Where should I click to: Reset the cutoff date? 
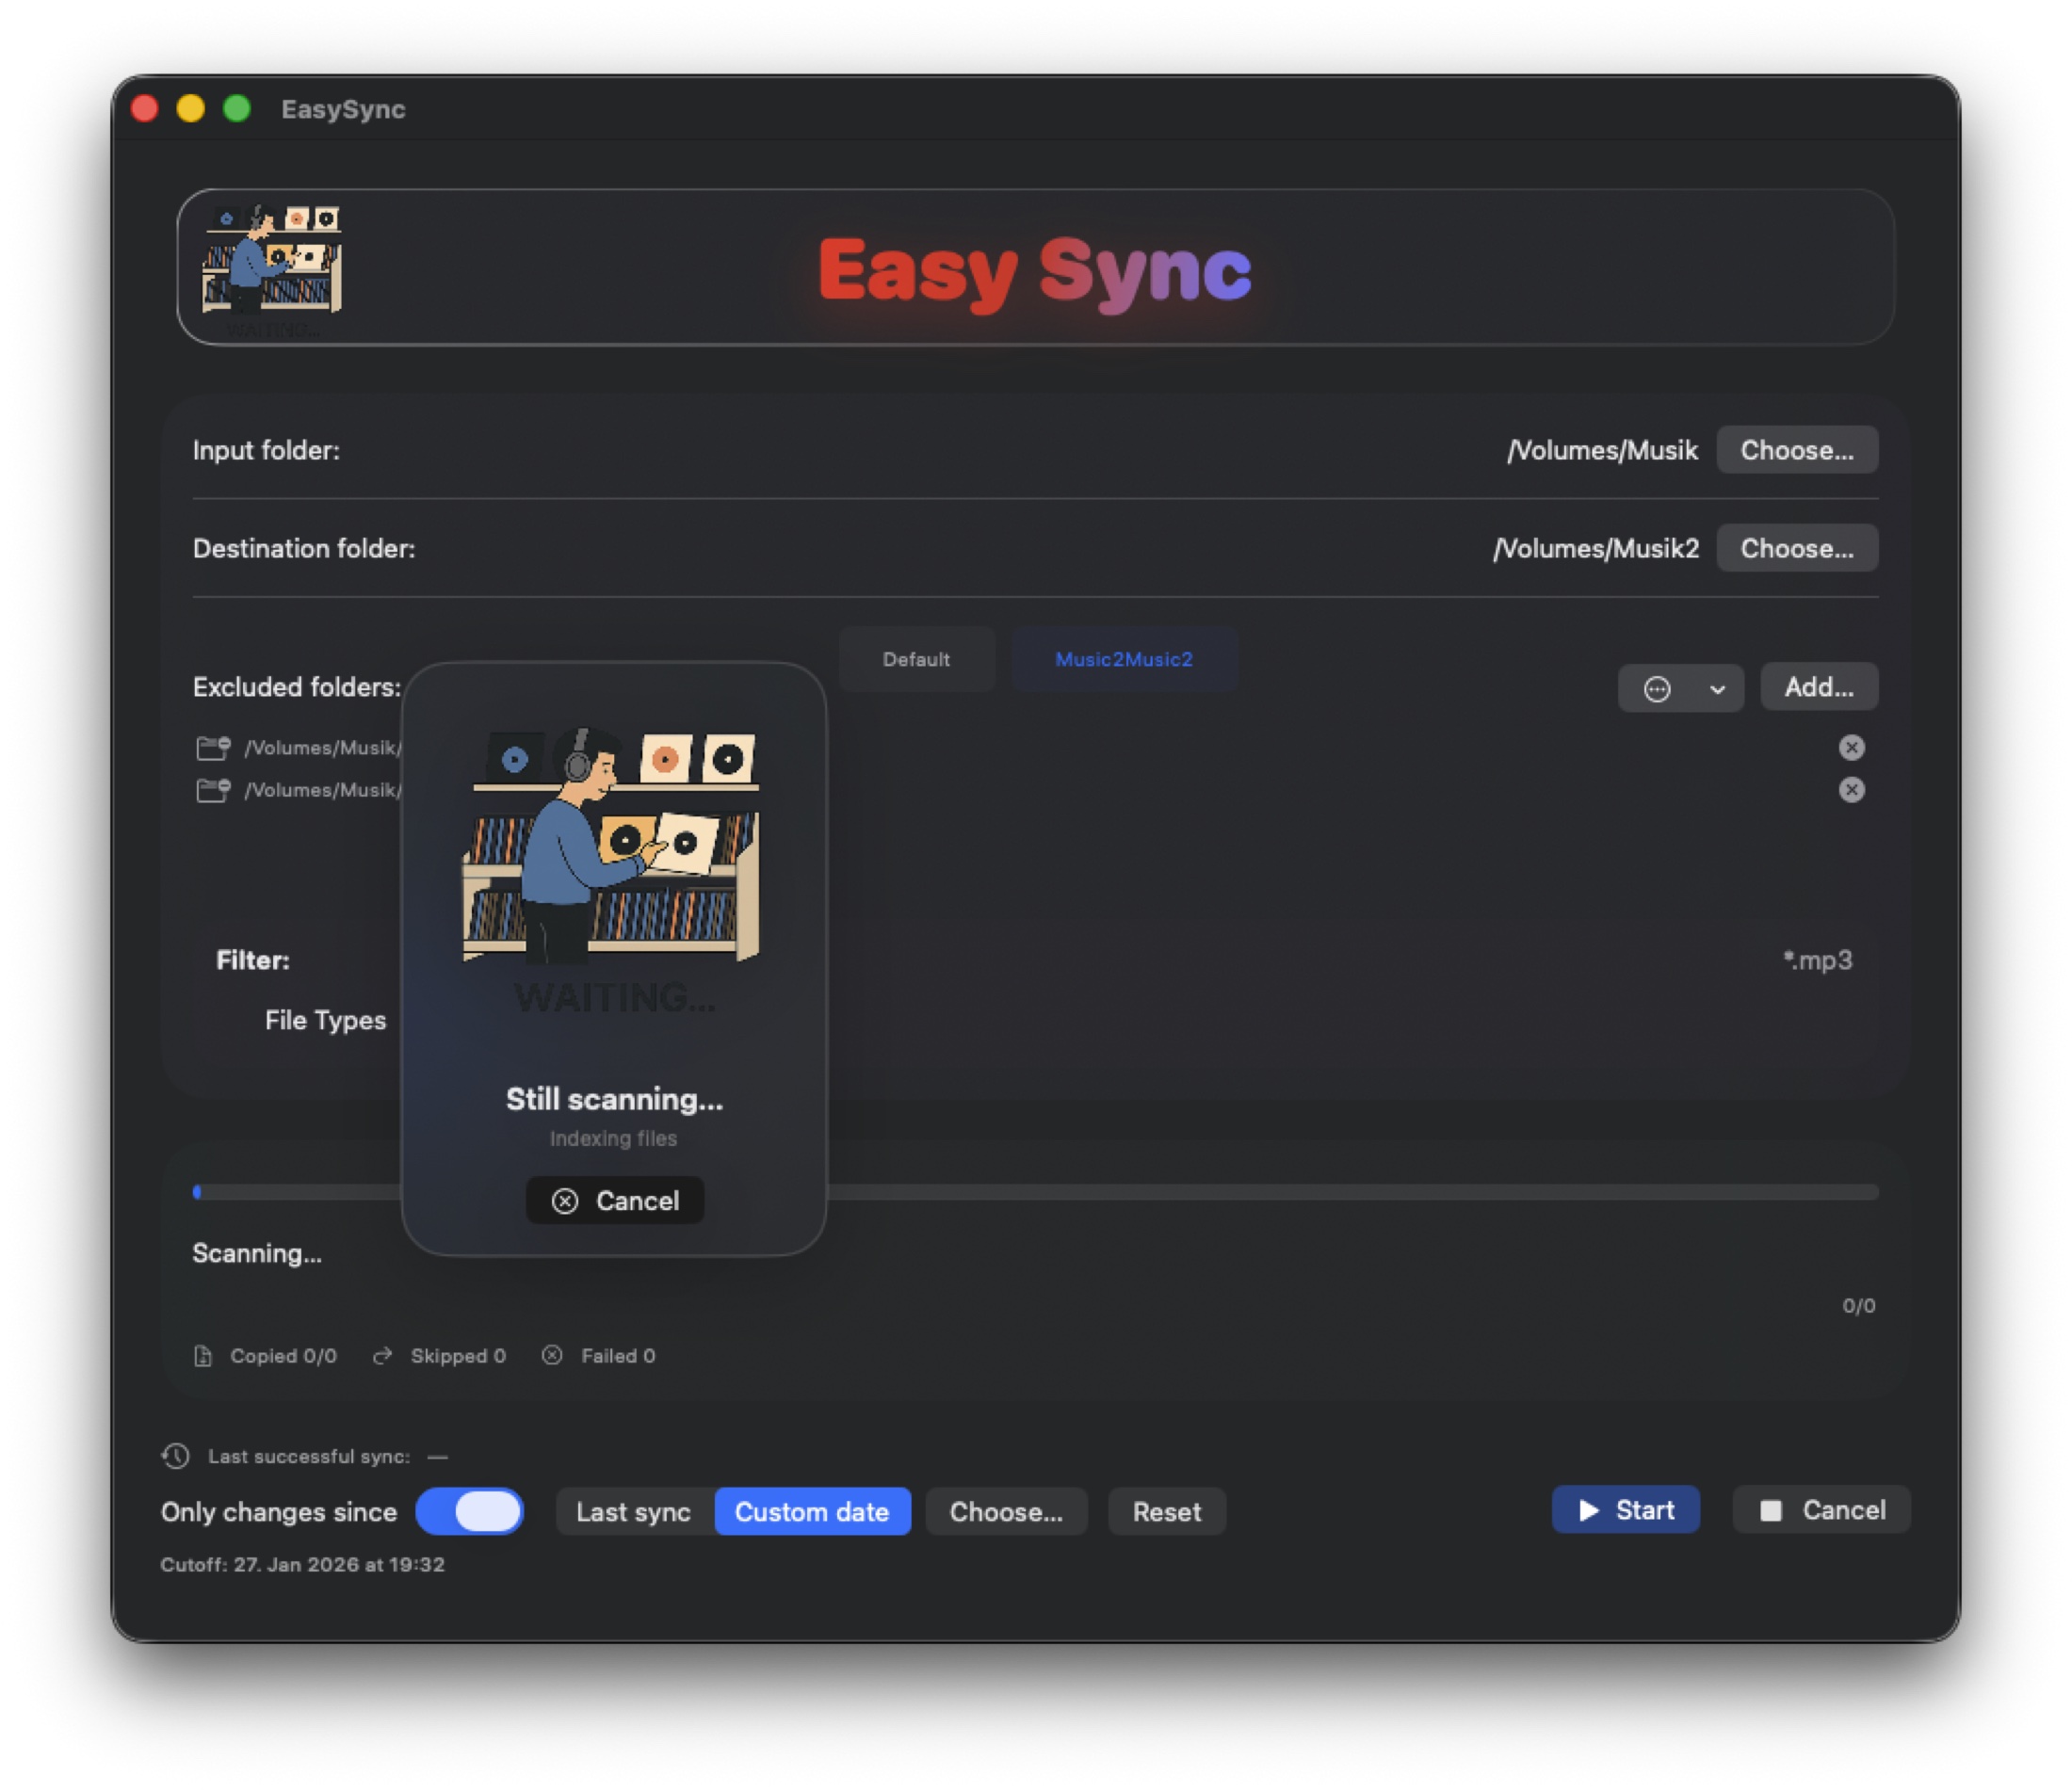click(1167, 1511)
